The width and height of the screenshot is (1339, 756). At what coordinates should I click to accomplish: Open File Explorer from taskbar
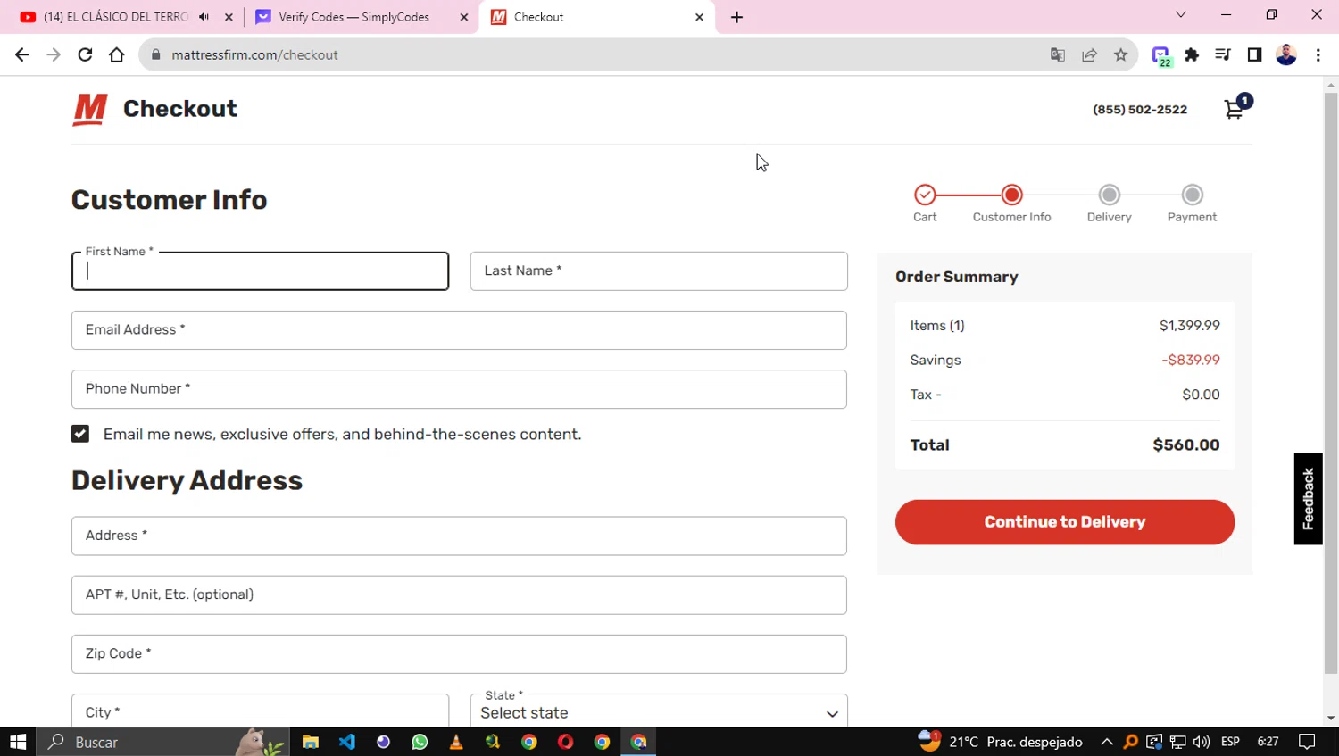click(x=311, y=742)
